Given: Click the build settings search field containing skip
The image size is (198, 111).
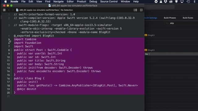Looking at the screenshot, I should (x=182, y=23).
